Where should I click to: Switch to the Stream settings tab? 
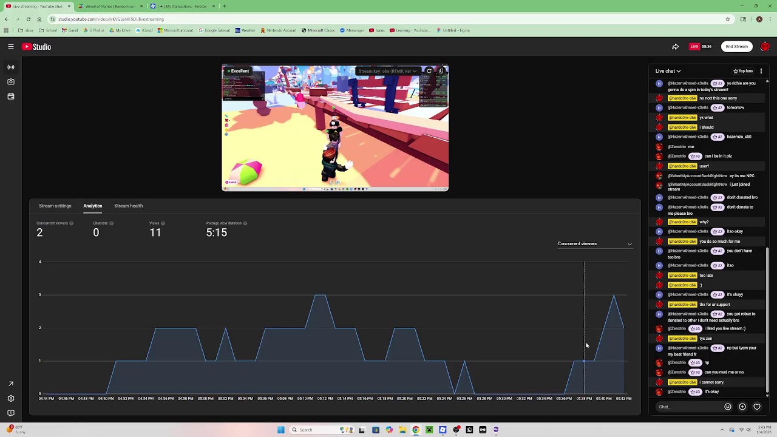55,206
